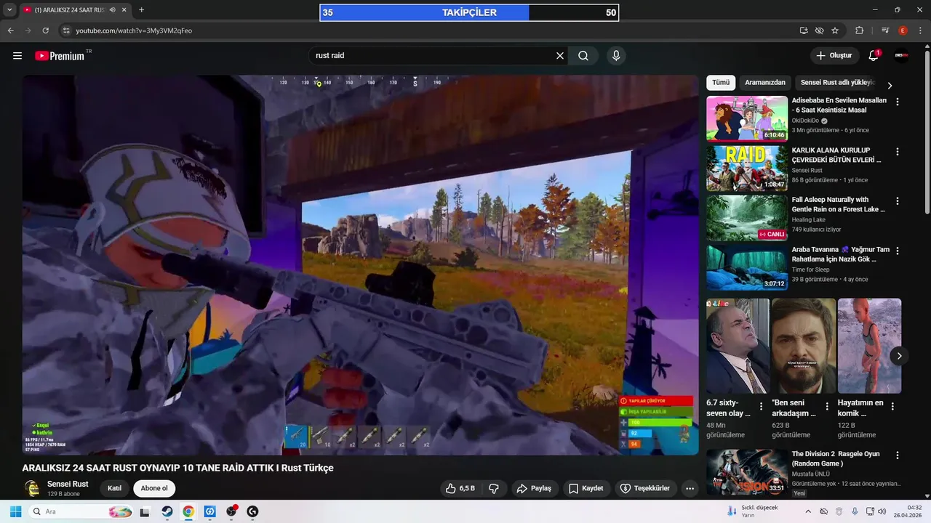This screenshot has width=931, height=523.
Task: Join channel with Katıl button
Action: pyautogui.click(x=114, y=488)
